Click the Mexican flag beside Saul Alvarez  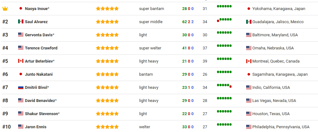pyautogui.click(x=21, y=22)
